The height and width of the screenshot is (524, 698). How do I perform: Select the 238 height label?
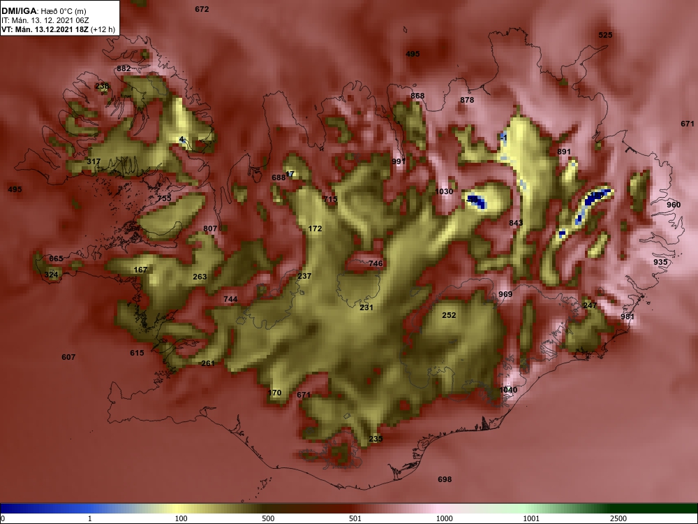click(102, 86)
